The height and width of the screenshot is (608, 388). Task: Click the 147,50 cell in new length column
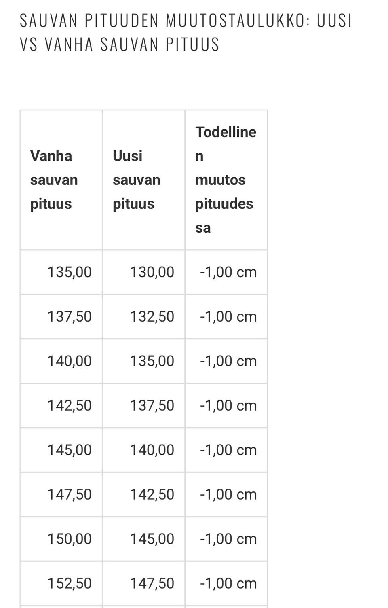coord(152,583)
